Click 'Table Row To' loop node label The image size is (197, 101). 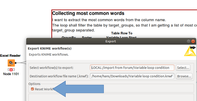(x=122, y=33)
